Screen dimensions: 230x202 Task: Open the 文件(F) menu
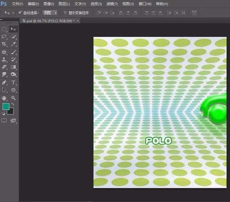pyautogui.click(x=17, y=4)
